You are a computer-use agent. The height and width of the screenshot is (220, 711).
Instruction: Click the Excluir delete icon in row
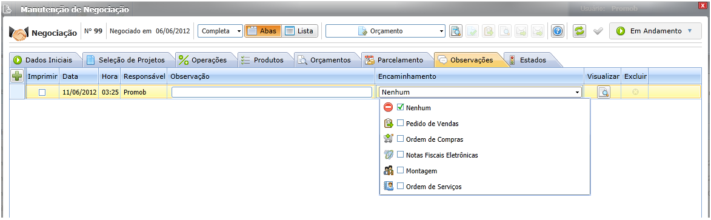click(x=635, y=92)
